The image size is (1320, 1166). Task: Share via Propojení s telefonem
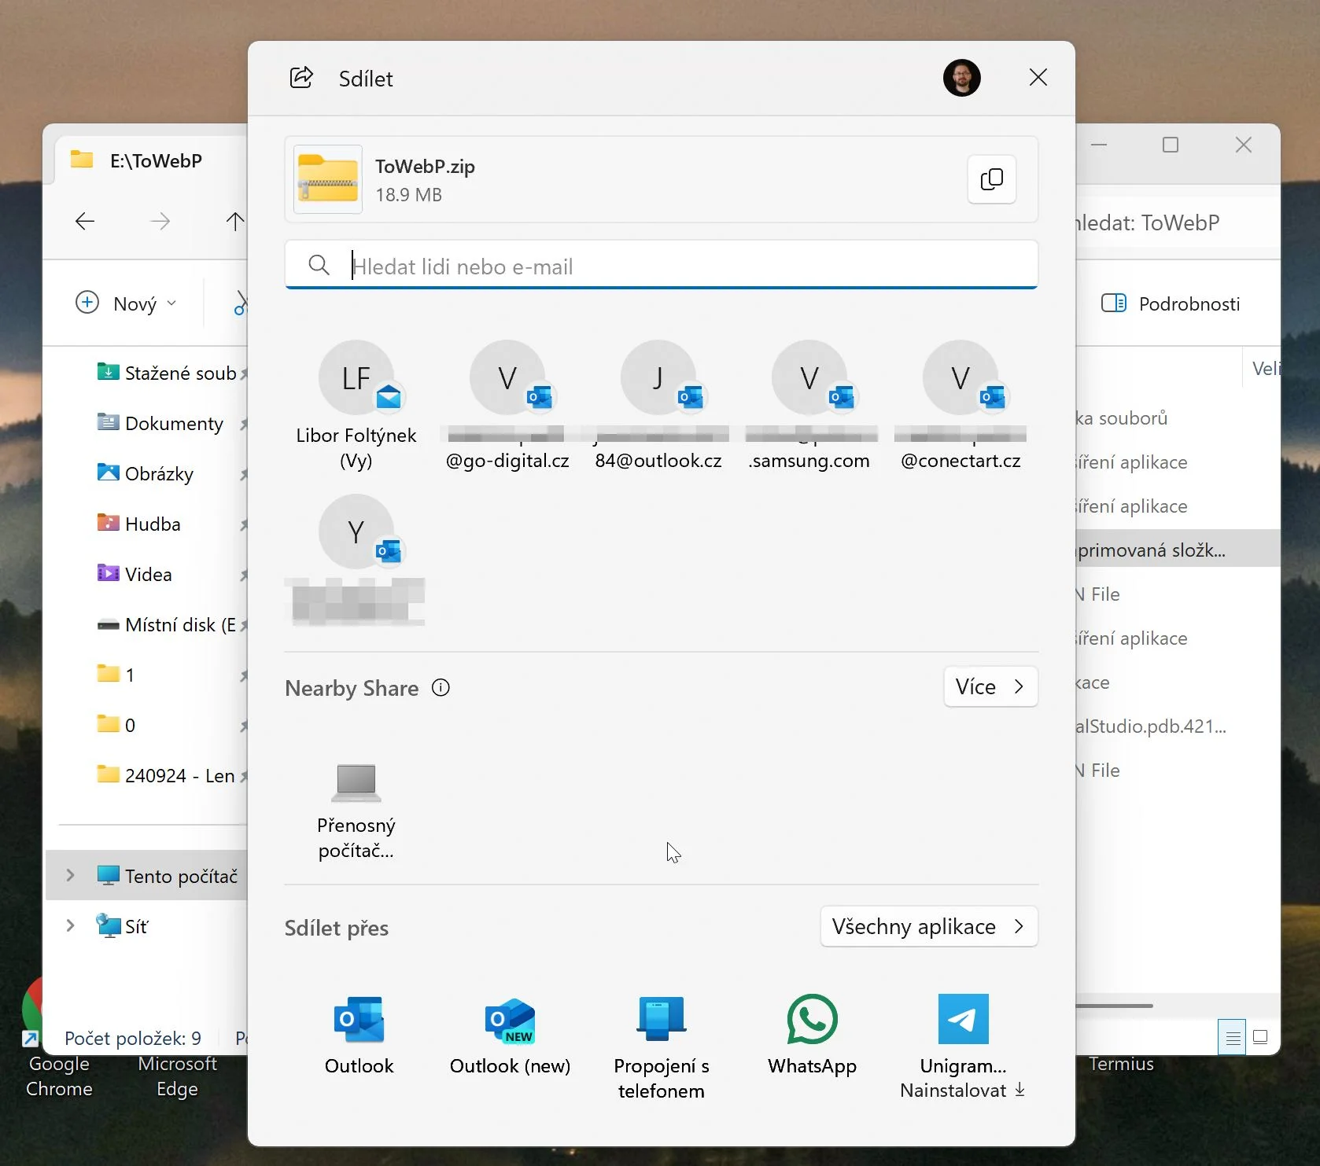click(x=662, y=1047)
